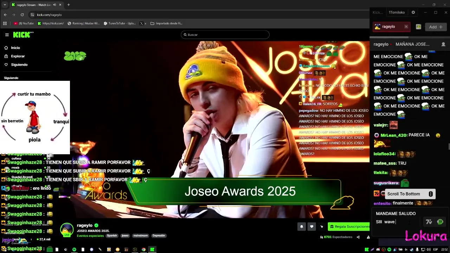
Task: Open Chrome from the taskbar
Action: point(143,249)
